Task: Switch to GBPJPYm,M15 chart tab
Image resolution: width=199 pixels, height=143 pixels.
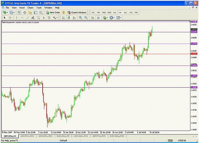Action: coord(99,136)
